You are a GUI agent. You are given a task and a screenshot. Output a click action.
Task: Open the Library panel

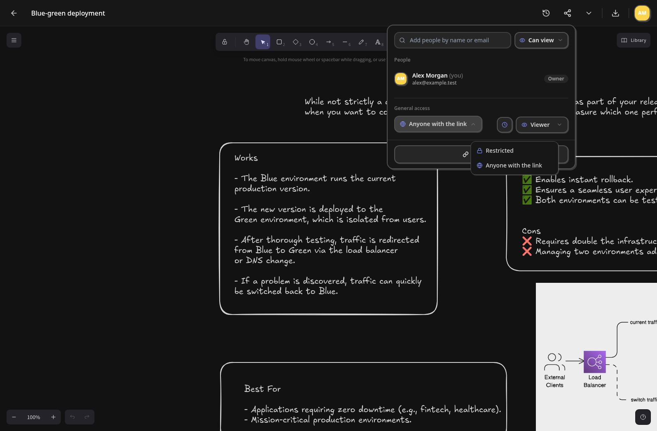click(x=634, y=40)
